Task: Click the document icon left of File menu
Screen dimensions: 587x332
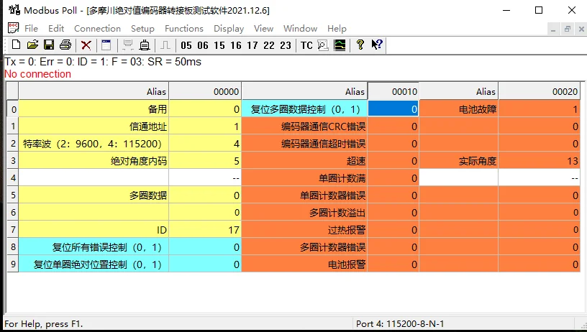Action: pyautogui.click(x=13, y=28)
